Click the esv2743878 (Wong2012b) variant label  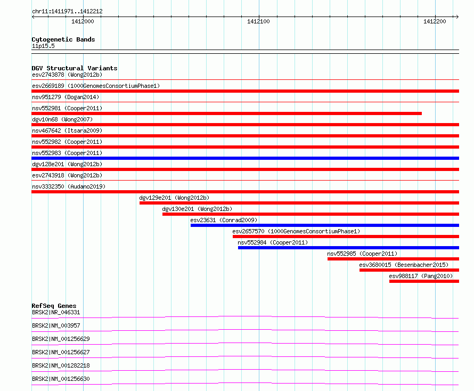pyautogui.click(x=67, y=75)
